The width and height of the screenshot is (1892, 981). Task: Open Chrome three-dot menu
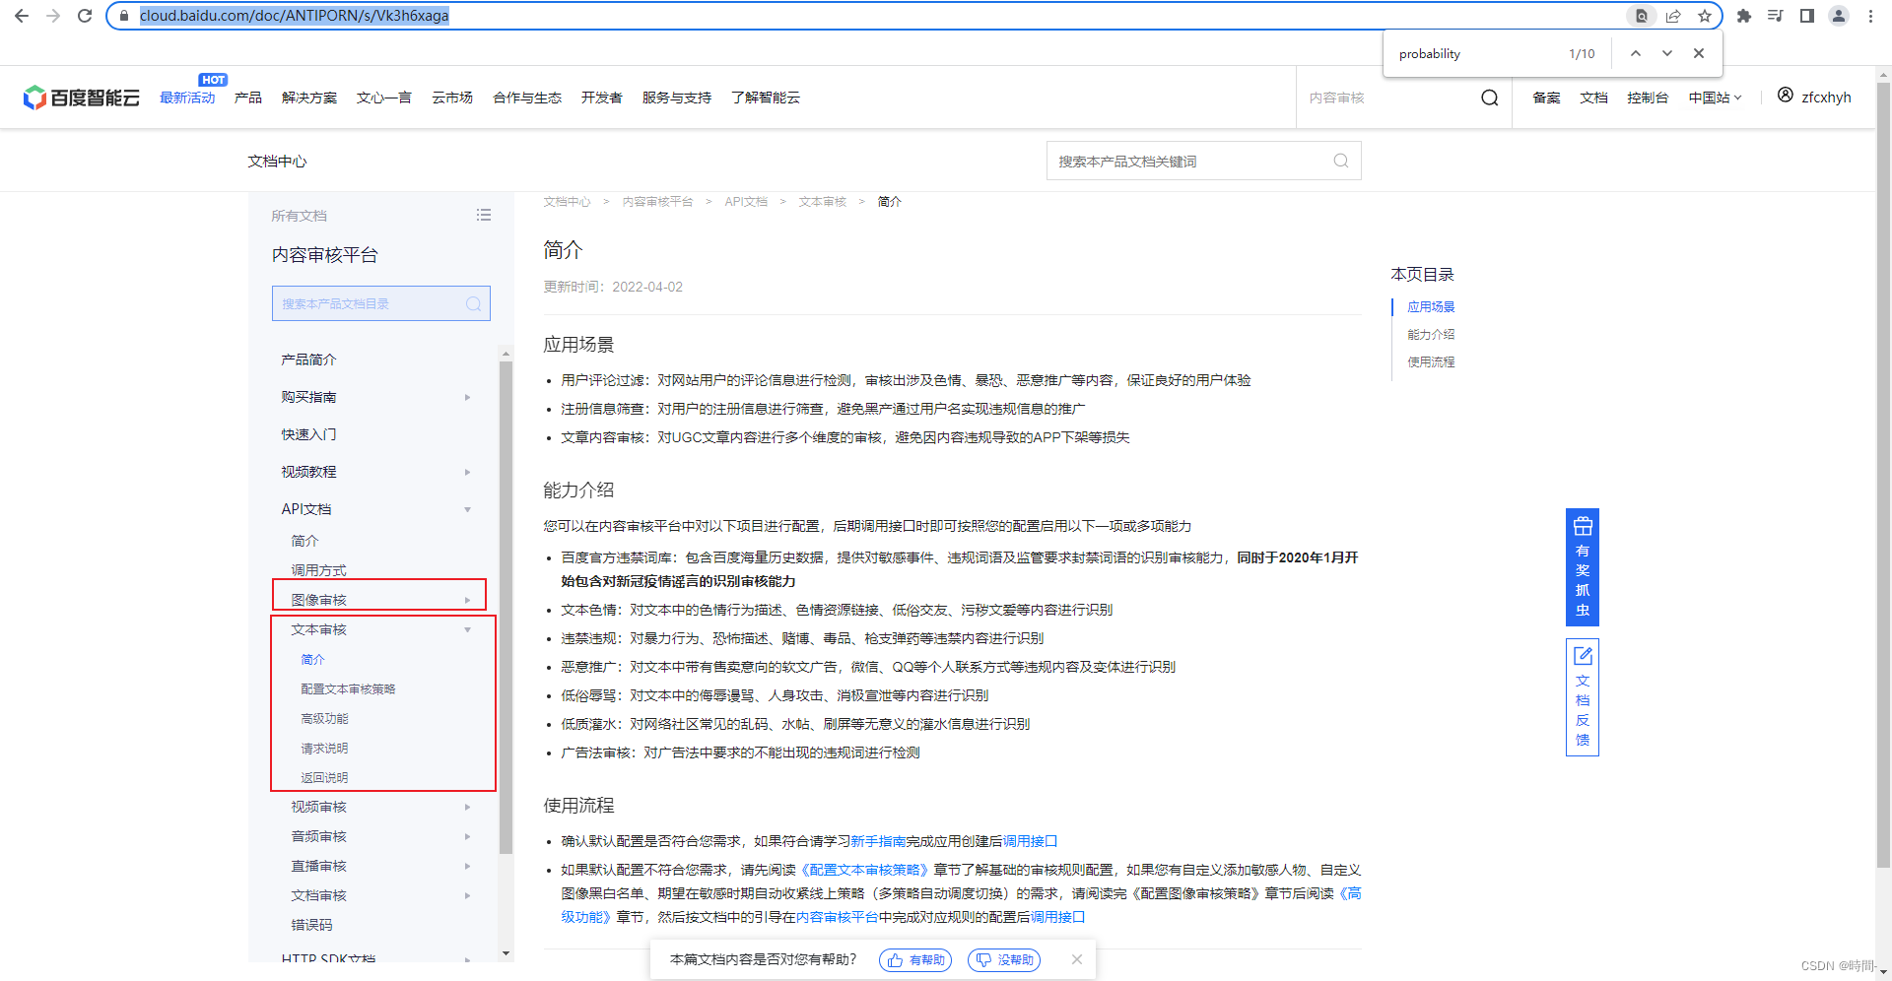pos(1870,16)
